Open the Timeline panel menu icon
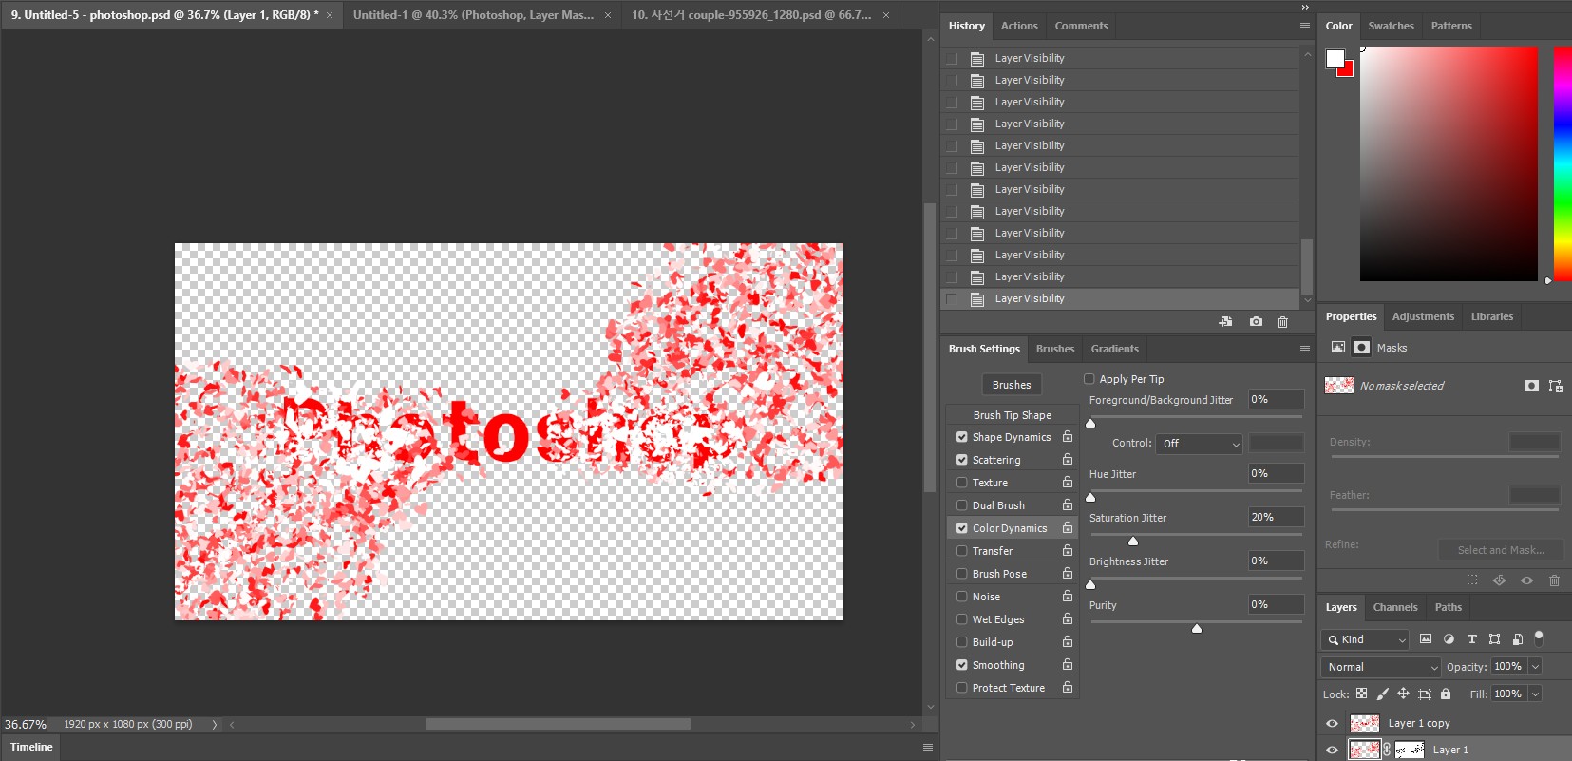Image resolution: width=1572 pixels, height=761 pixels. coord(928,748)
